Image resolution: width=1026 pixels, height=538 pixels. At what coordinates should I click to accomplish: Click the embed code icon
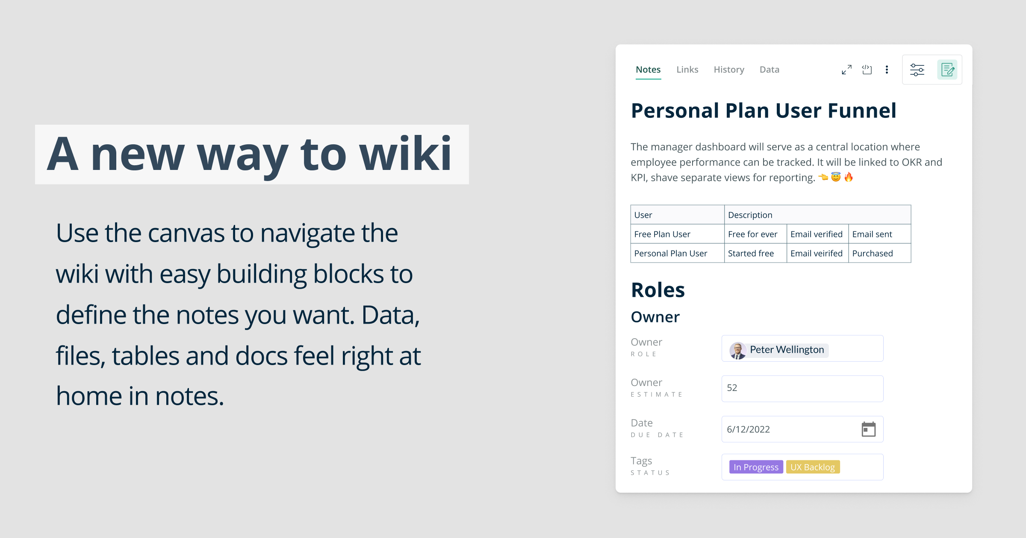tap(867, 69)
